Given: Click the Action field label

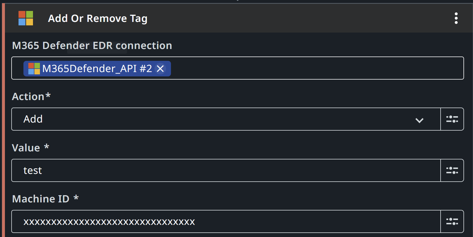Looking at the screenshot, I should click(31, 96).
